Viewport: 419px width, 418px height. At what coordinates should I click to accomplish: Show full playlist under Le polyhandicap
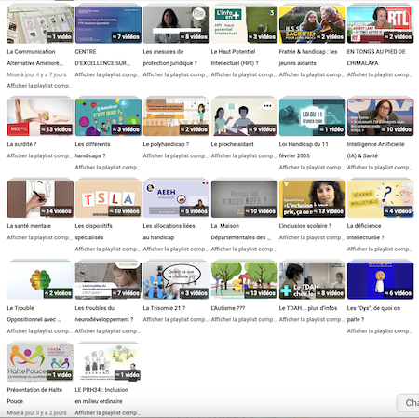(x=175, y=155)
